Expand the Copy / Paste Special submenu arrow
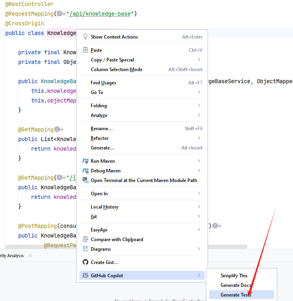293x301 pixels. click(x=199, y=60)
